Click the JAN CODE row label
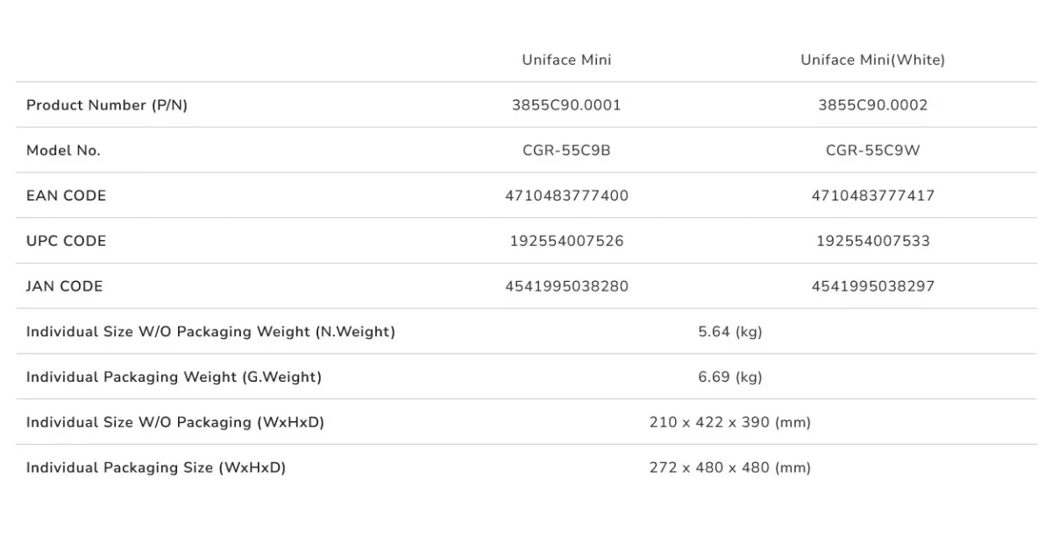 [64, 286]
